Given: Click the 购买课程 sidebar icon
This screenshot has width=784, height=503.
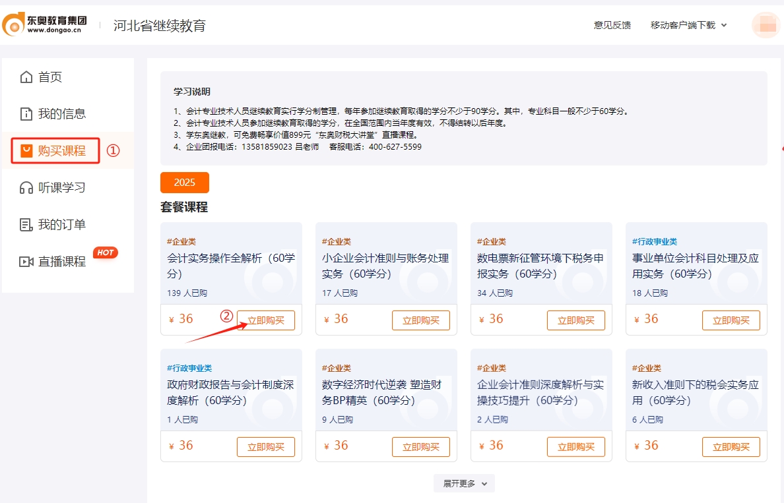Looking at the screenshot, I should 25,150.
